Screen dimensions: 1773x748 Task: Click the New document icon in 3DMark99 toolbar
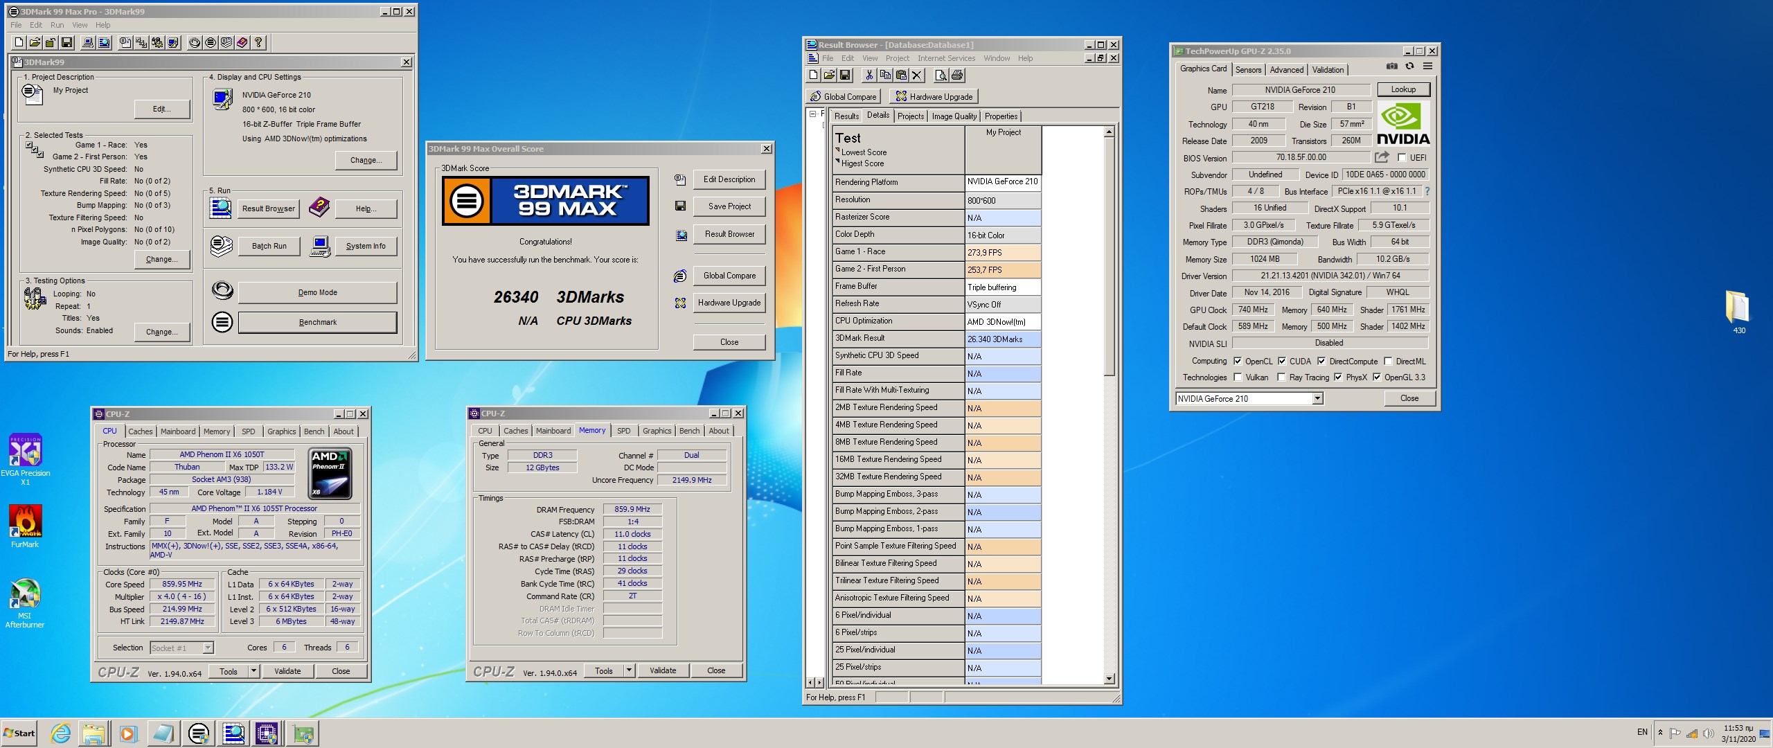(x=19, y=43)
